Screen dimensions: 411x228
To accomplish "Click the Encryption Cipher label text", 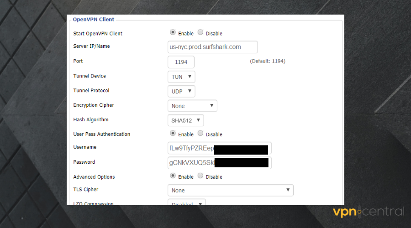I will (94, 105).
